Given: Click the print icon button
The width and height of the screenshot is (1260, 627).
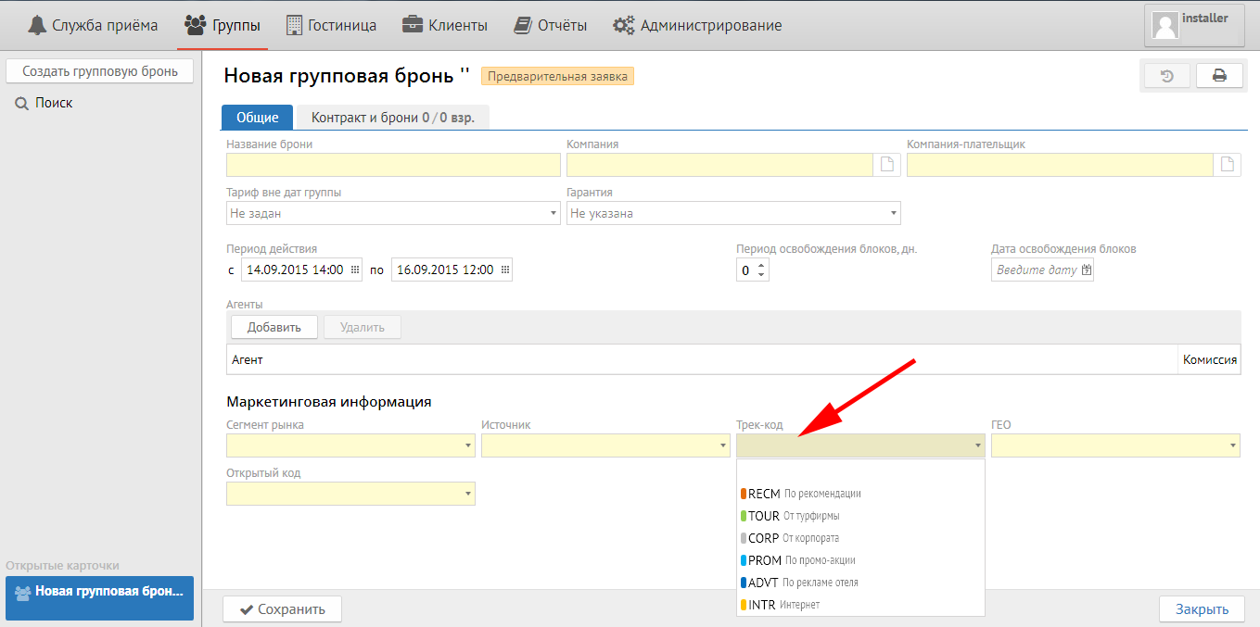Looking at the screenshot, I should [1219, 76].
